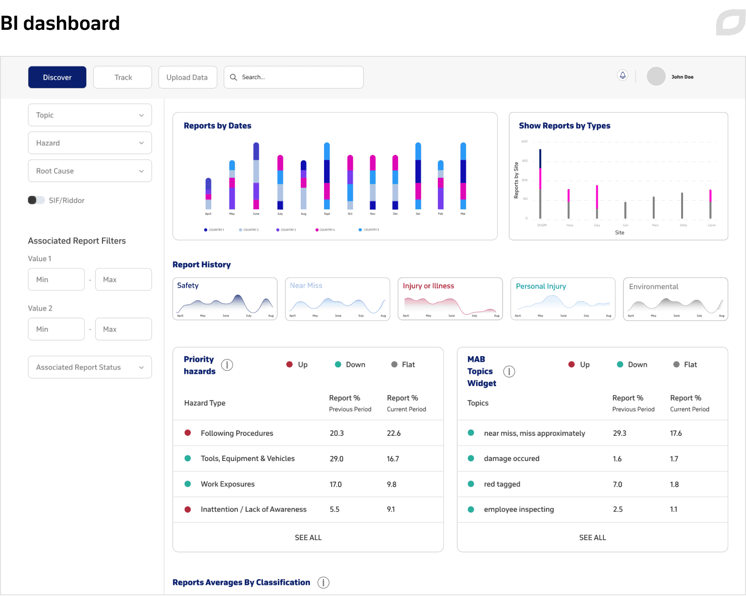Screen dimensions: 746x596
Task: Click the COUNTRY 3 chart legend
Action: 286,230
